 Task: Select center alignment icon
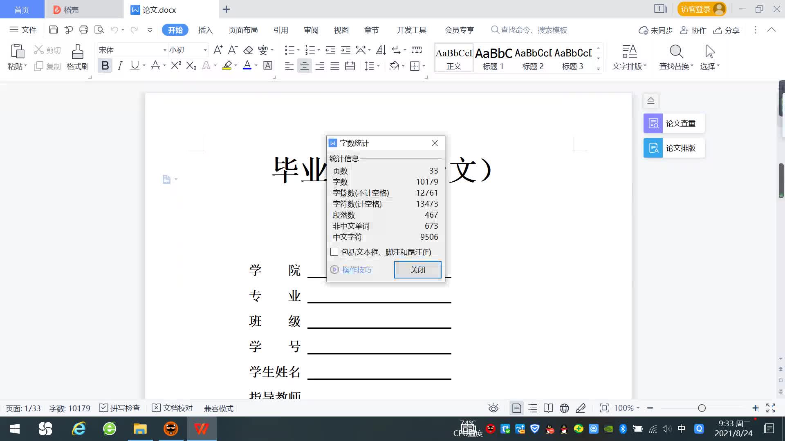304,66
